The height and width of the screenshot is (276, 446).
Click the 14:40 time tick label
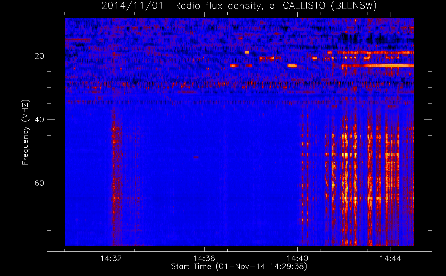coord(297,259)
